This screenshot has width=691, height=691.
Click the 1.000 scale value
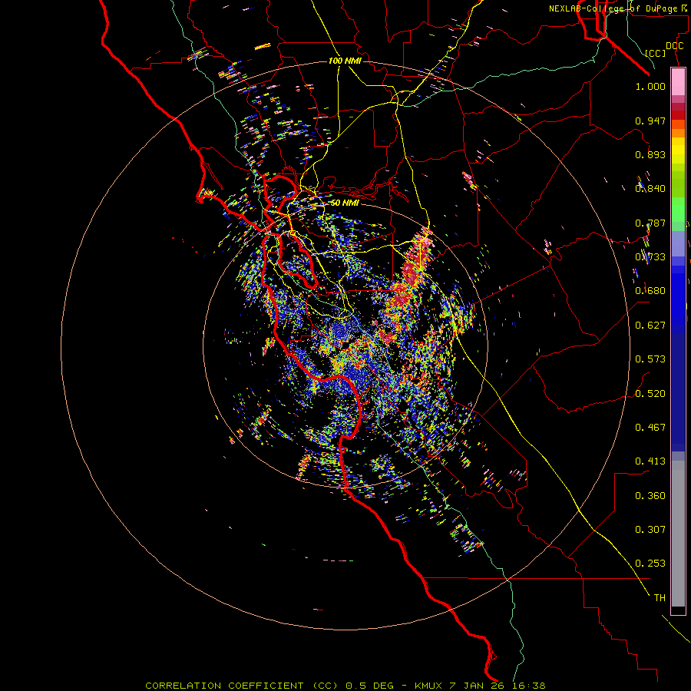650,86
